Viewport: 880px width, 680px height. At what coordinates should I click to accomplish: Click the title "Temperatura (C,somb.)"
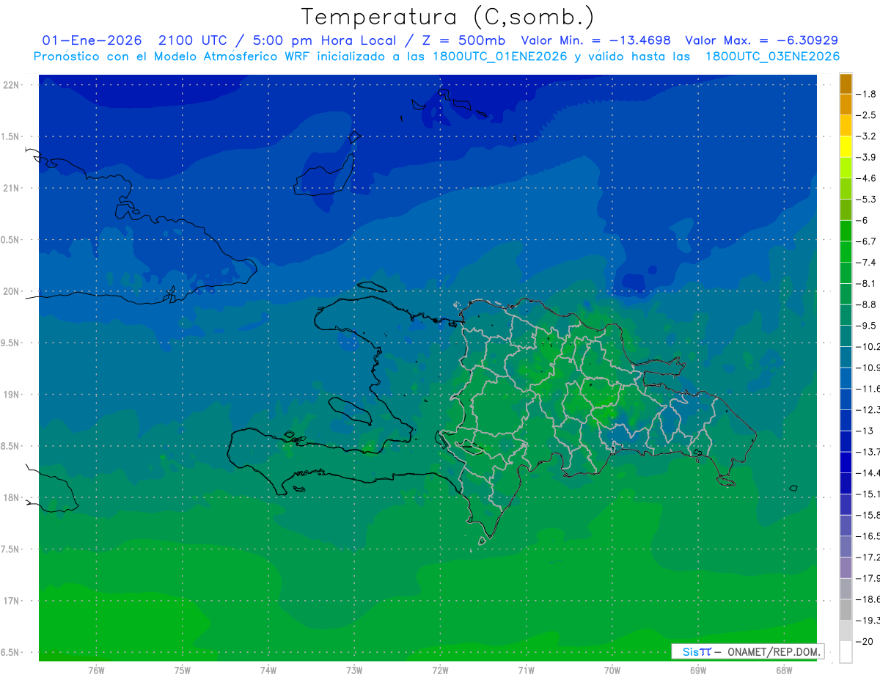(x=448, y=17)
